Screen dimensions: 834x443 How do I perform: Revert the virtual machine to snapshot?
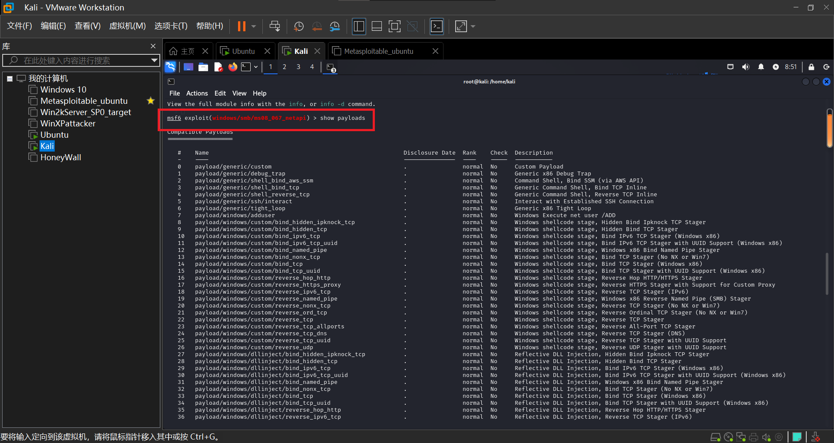pyautogui.click(x=317, y=26)
